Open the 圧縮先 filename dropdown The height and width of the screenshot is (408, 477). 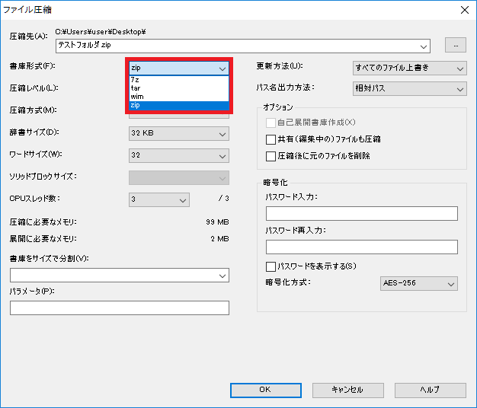point(423,46)
